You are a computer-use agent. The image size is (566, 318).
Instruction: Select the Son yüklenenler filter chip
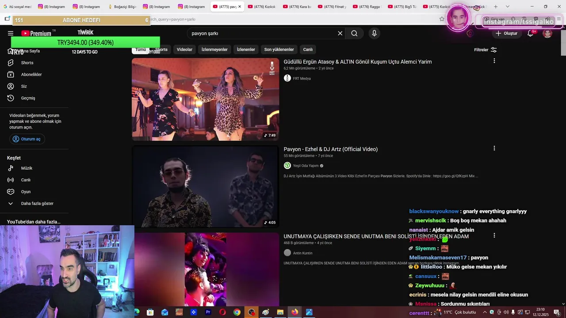279,49
